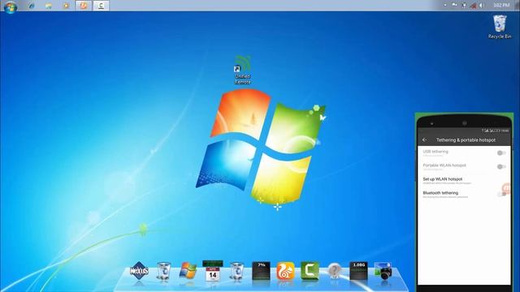The image size is (520, 292).
Task: Toggle the USB tethering switch
Action: coord(501,152)
